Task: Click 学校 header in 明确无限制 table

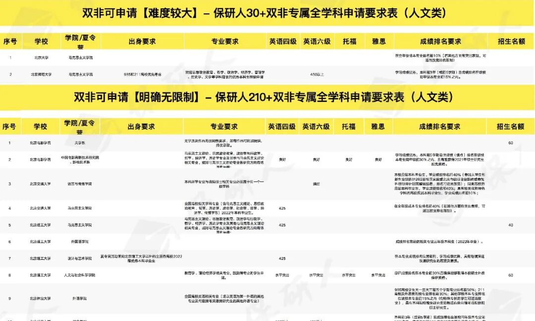Action: point(40,127)
